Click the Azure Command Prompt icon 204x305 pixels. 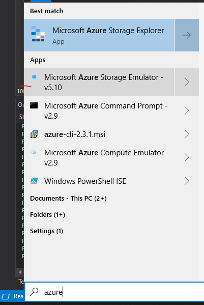click(x=34, y=105)
